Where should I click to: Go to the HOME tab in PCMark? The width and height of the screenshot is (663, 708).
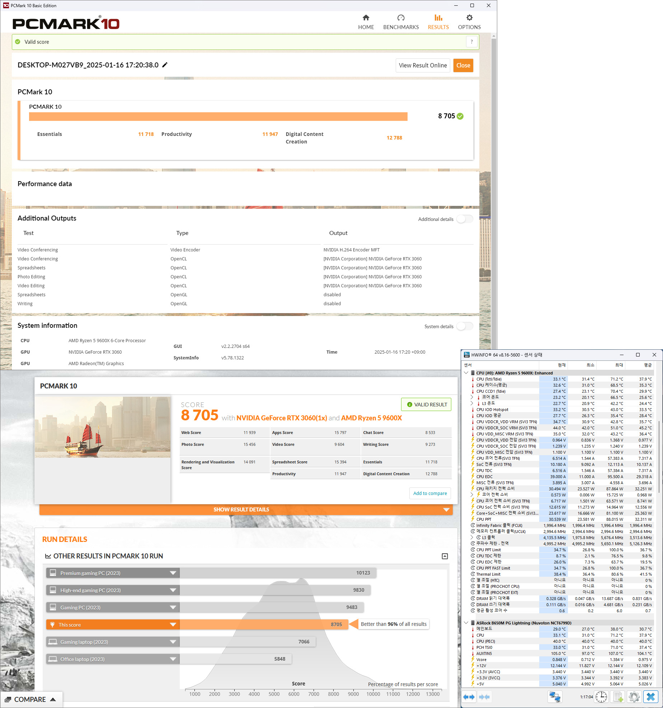[366, 22]
